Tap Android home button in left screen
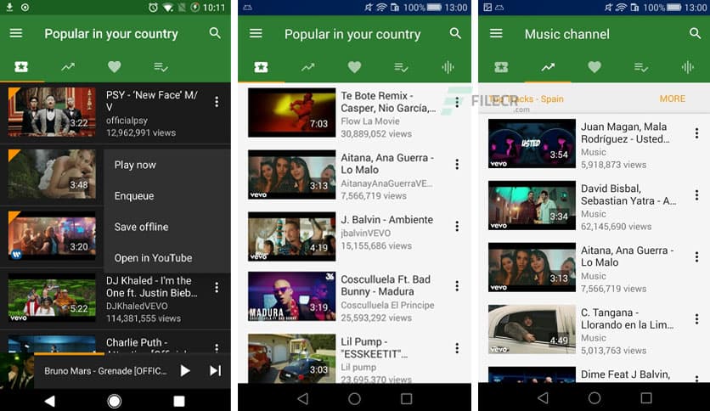This screenshot has width=710, height=411. click(x=114, y=401)
